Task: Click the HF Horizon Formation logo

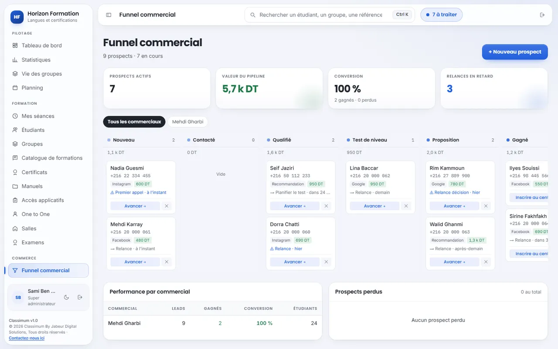Action: click(17, 17)
